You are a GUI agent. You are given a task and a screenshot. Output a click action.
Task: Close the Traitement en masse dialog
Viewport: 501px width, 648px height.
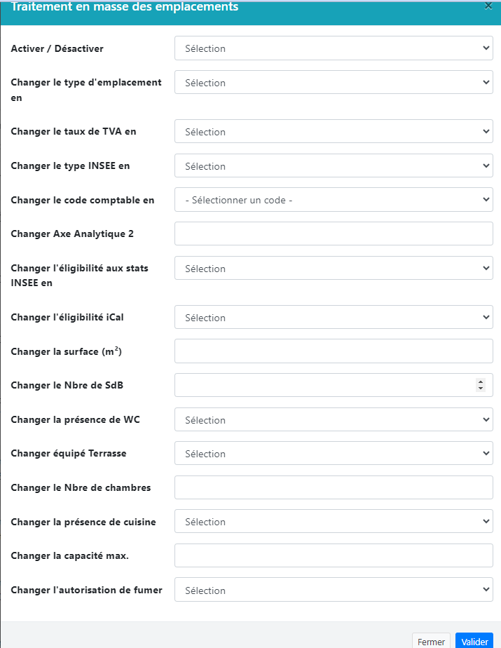pos(488,6)
